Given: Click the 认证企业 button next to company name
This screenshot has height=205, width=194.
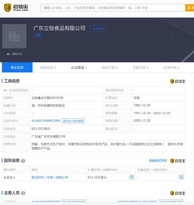Looking at the screenshot, I should tap(98, 28).
